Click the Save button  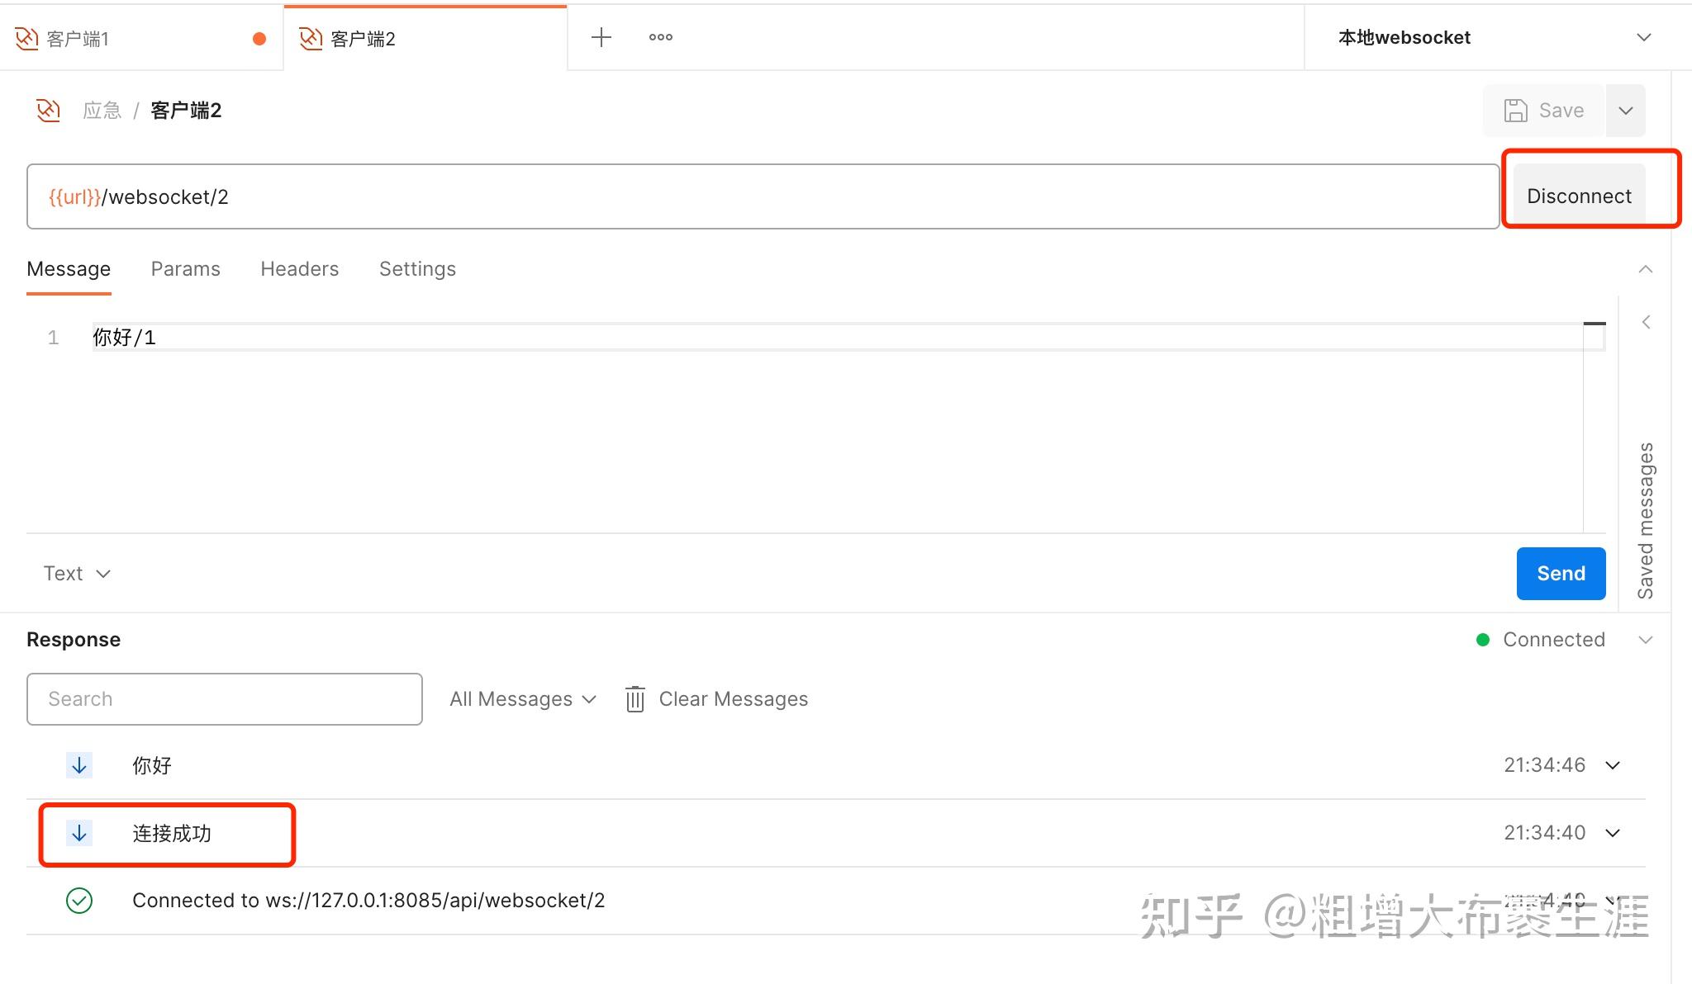point(1543,111)
